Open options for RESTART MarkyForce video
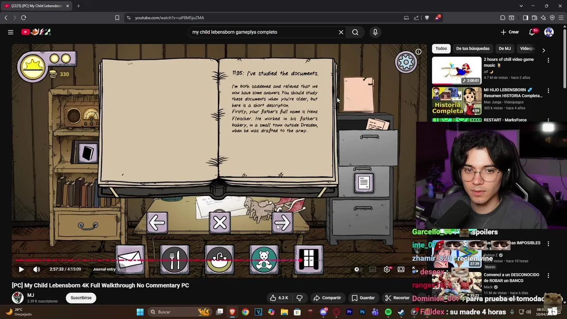 coord(548,121)
